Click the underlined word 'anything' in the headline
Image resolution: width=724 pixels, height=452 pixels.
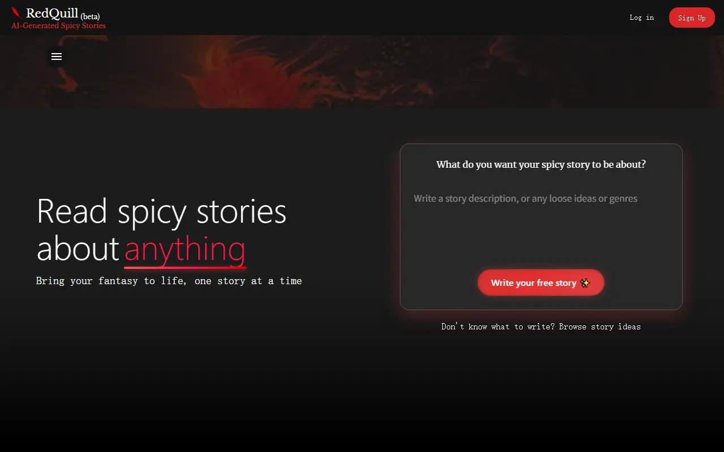click(x=185, y=249)
